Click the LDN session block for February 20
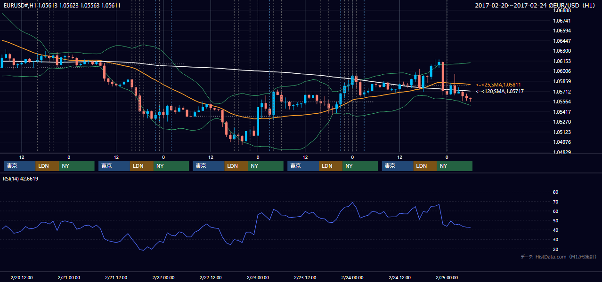Image resolution: width=602 pixels, height=282 pixels. (x=47, y=166)
